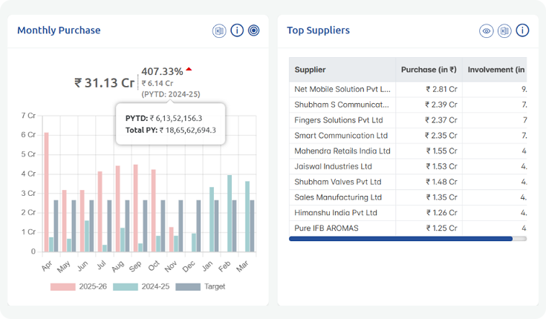Click the horizontal scrollbar under suppliers table
The width and height of the screenshot is (546, 319).
[x=400, y=239]
